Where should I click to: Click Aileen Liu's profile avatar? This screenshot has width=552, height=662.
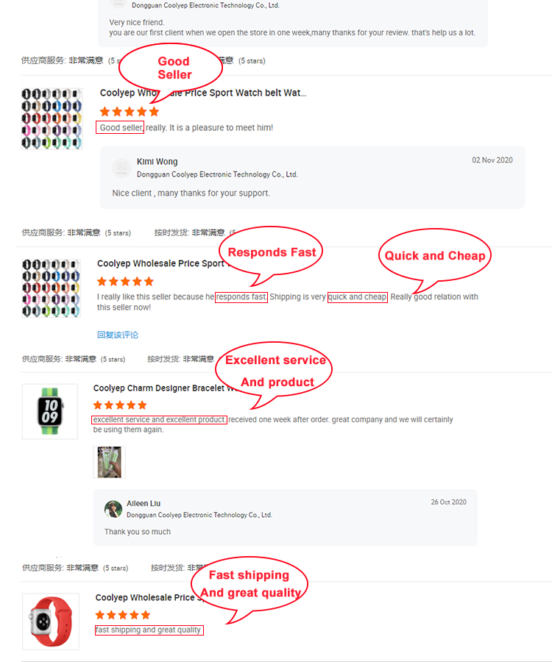(x=113, y=509)
